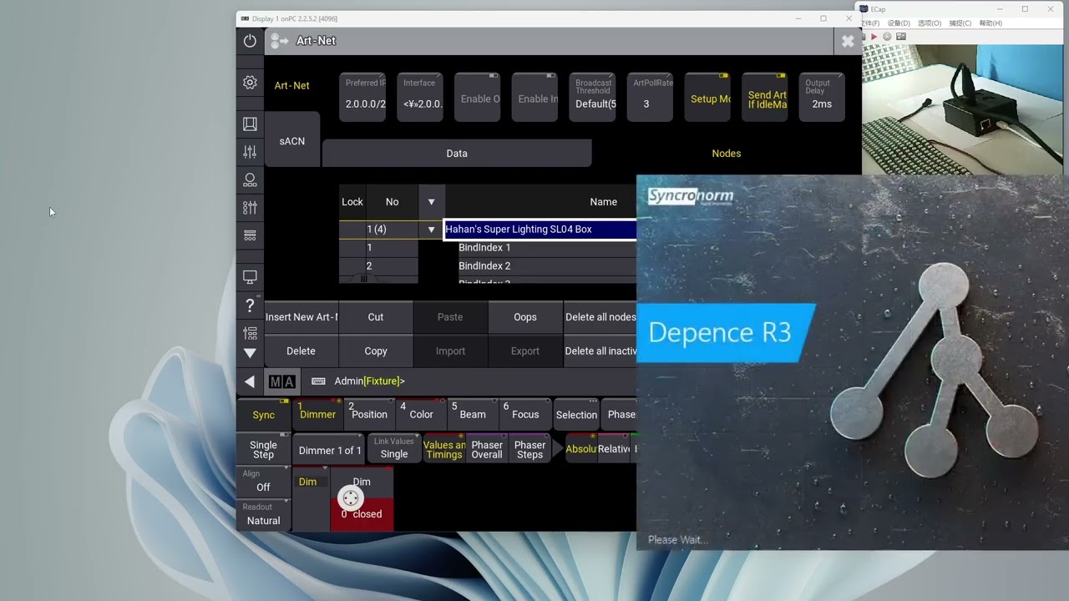Screen dimensions: 1069x601
Task: Open the gear settings menu in sidebar
Action: click(x=250, y=83)
